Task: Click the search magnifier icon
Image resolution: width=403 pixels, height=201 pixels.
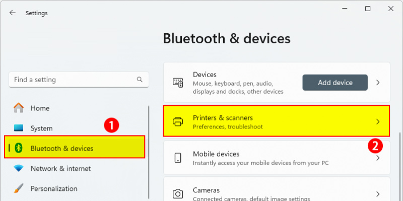Action: click(x=140, y=80)
